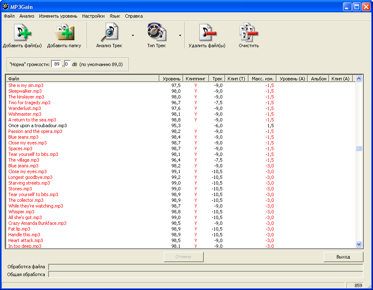Apply gain with the Track Type icon
This screenshot has height=290, width=373.
tap(156, 34)
